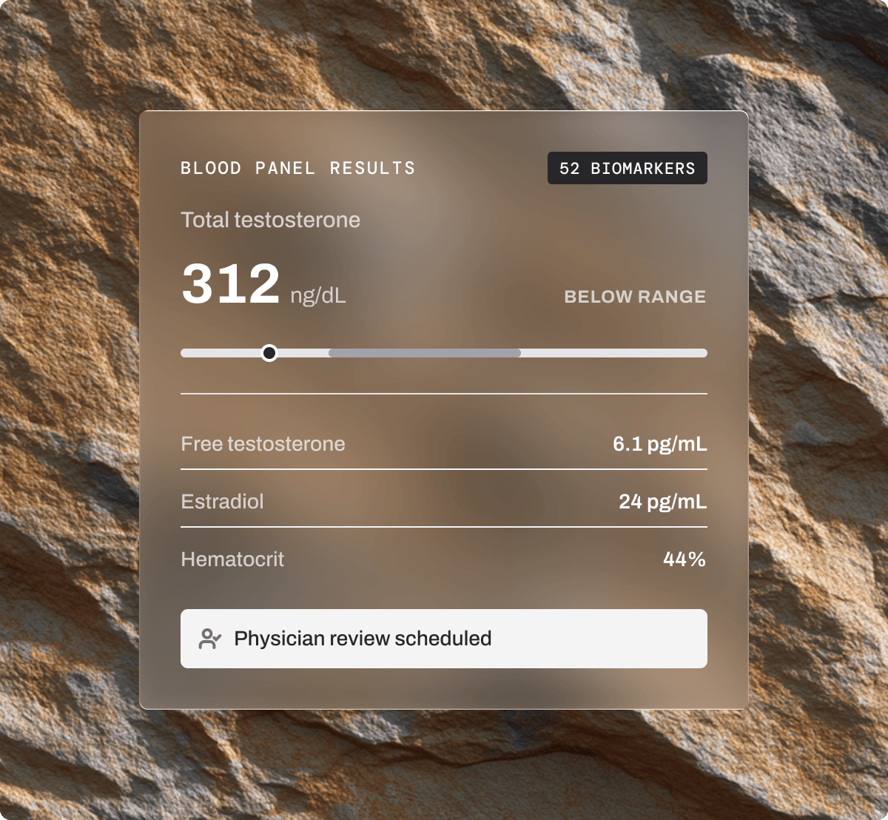Click the slider track's right end

pos(702,353)
